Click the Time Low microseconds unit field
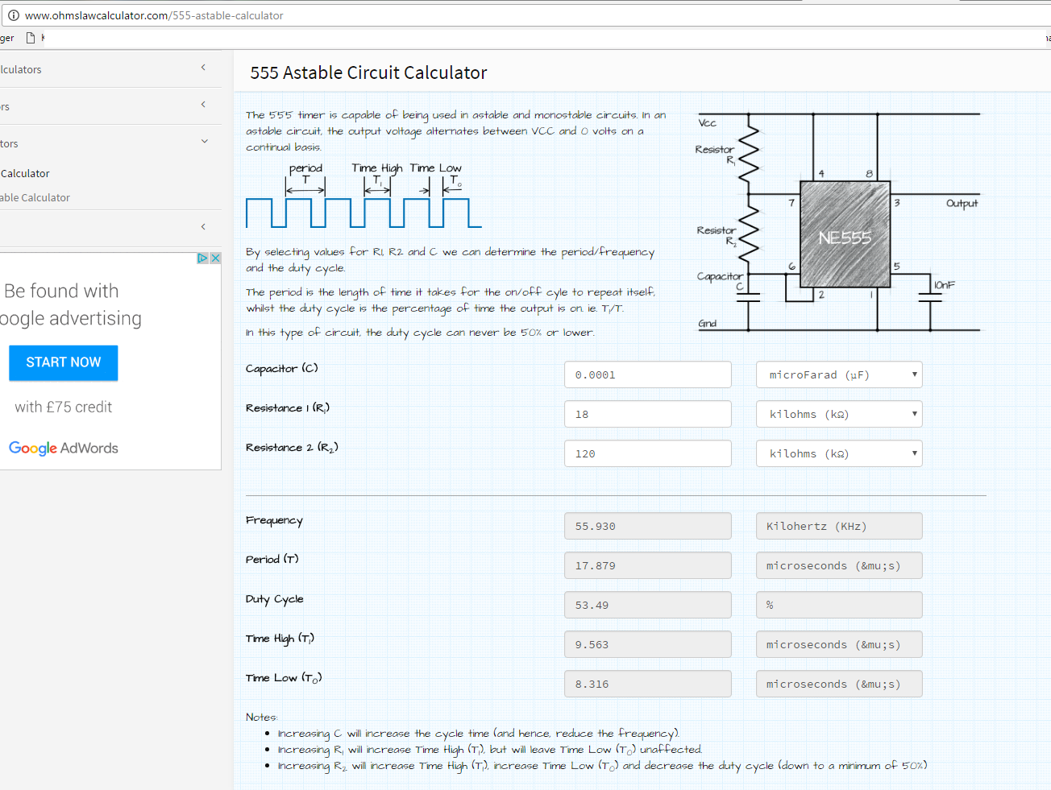Screen dimensions: 1051x790 839,684
